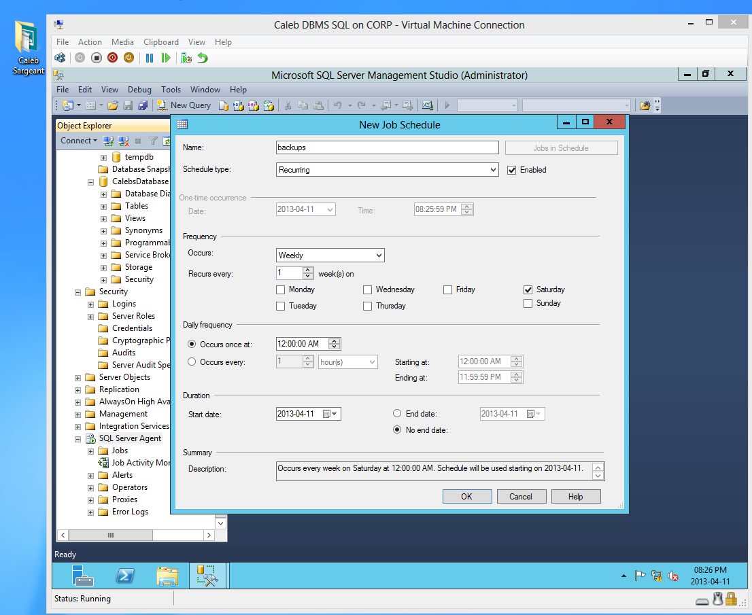Click Ctrl+Alt+Delete icon in VM toolbar

click(x=60, y=58)
